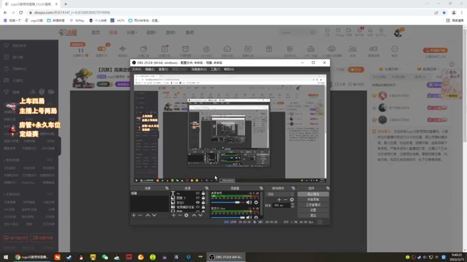Open transition properties gear icon
Screen dimensions: 467x262
292,200
